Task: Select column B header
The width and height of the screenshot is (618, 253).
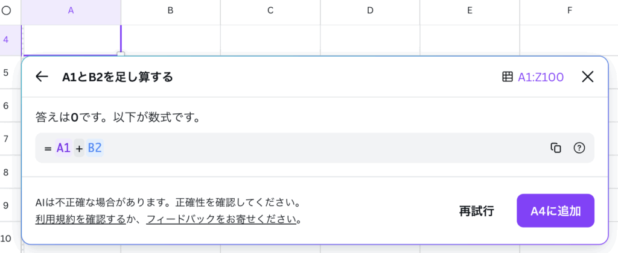Action: 171,11
